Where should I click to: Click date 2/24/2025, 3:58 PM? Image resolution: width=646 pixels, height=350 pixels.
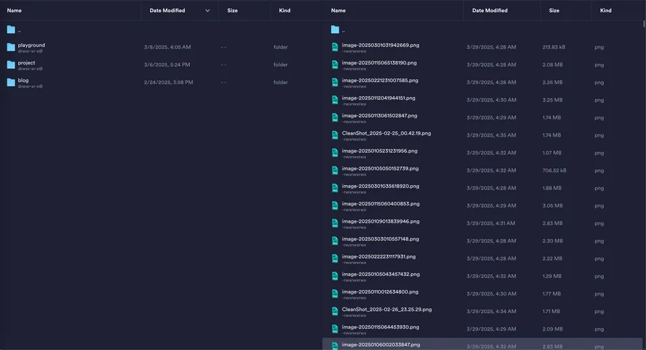click(x=168, y=82)
